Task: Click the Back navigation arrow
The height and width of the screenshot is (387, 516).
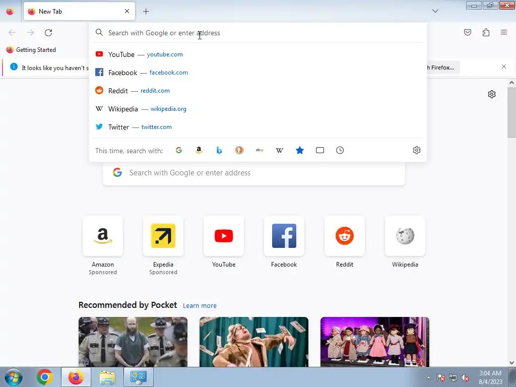Action: tap(12, 33)
